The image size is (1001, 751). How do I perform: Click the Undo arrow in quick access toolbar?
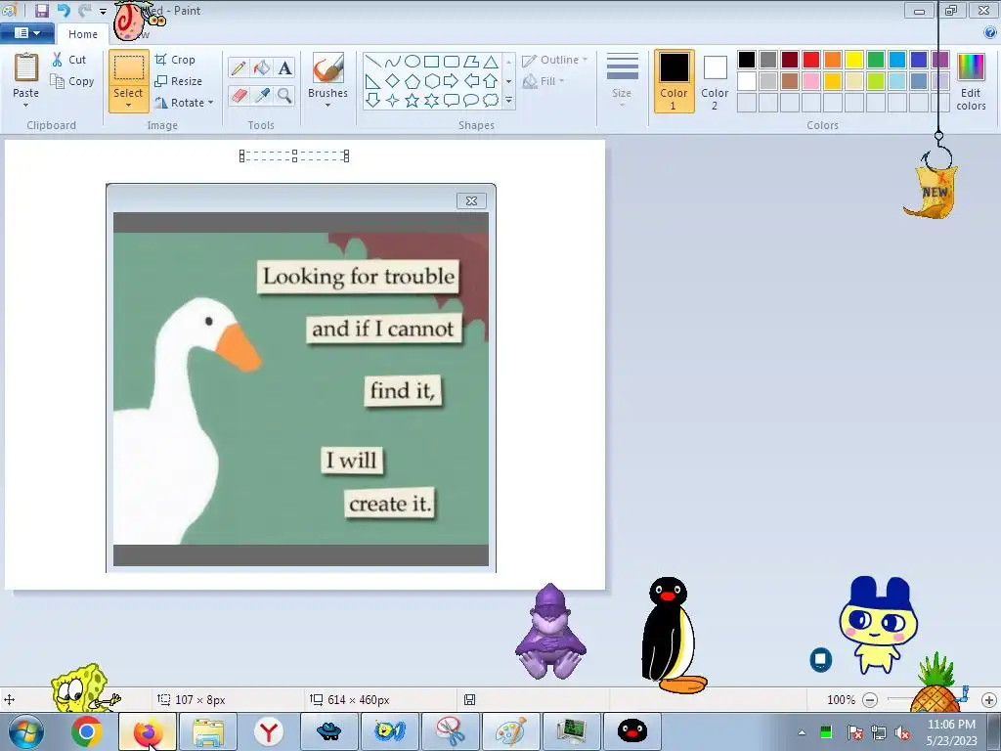(64, 10)
